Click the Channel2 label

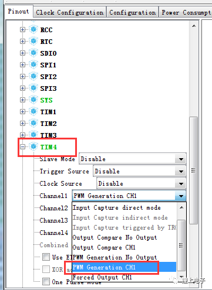coord(53,208)
